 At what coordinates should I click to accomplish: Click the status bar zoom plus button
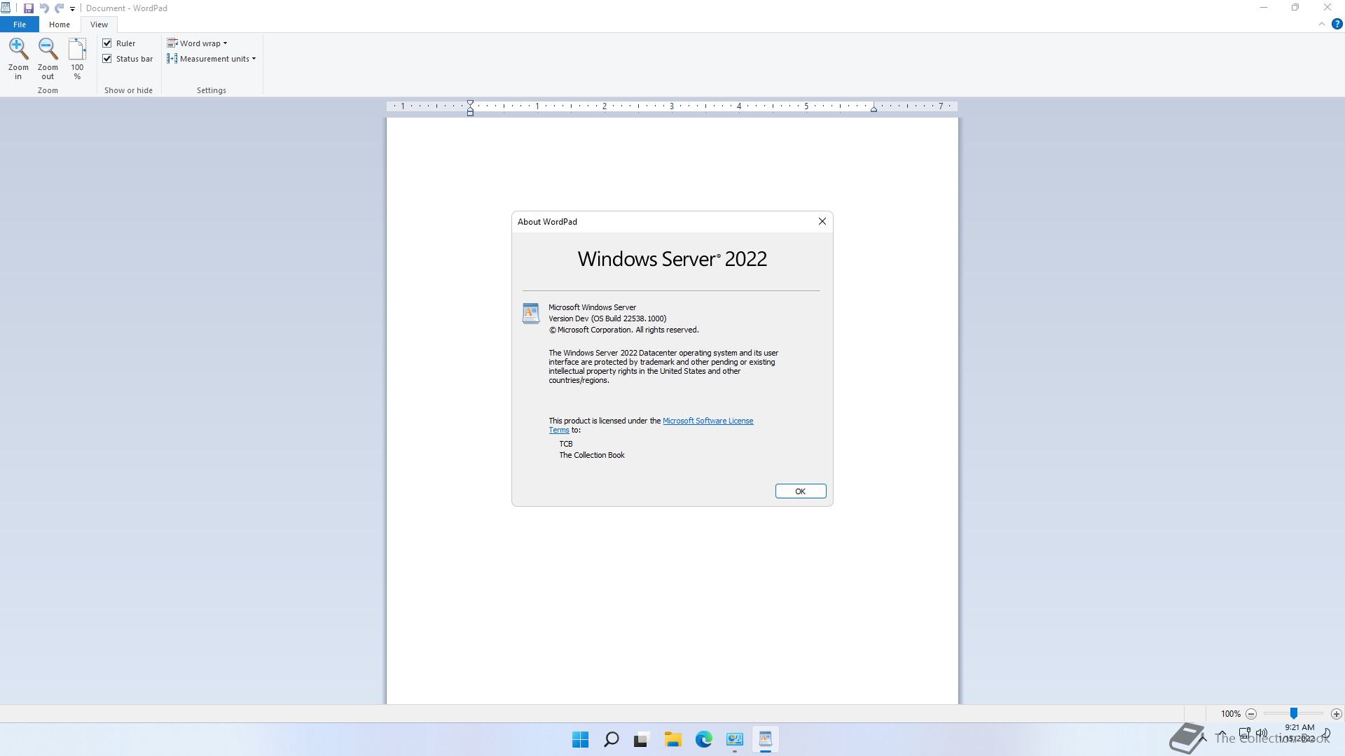[1337, 714]
